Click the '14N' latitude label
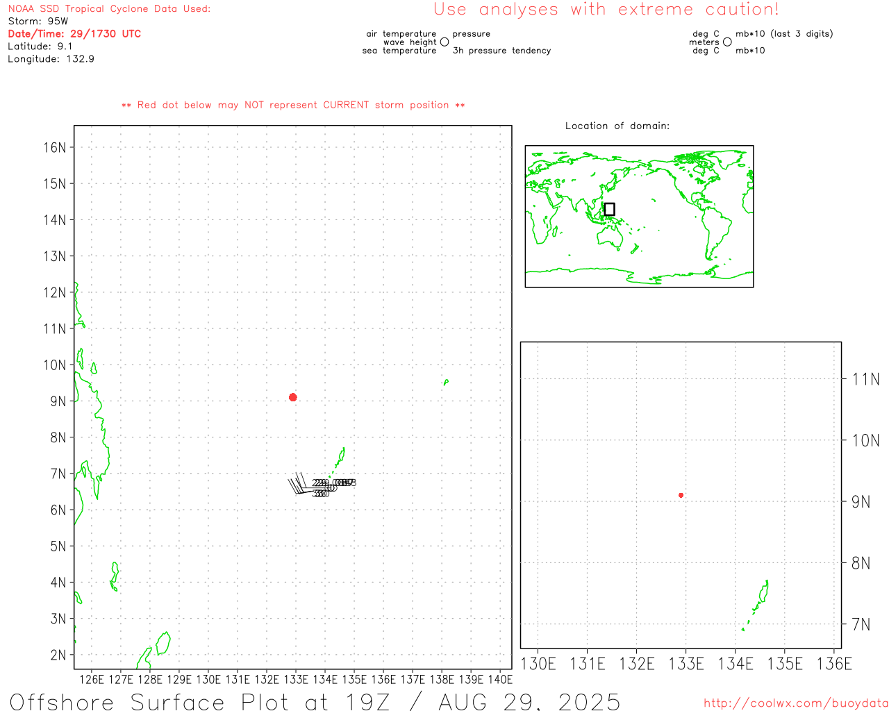Image resolution: width=889 pixels, height=711 pixels. click(55, 220)
